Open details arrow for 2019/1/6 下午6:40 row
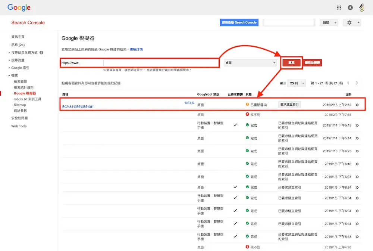 click(357, 164)
